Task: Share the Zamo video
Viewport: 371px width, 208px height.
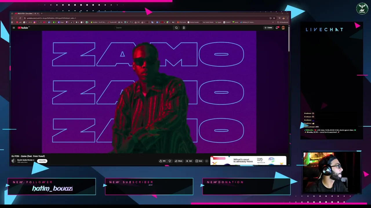Action: click(179, 161)
